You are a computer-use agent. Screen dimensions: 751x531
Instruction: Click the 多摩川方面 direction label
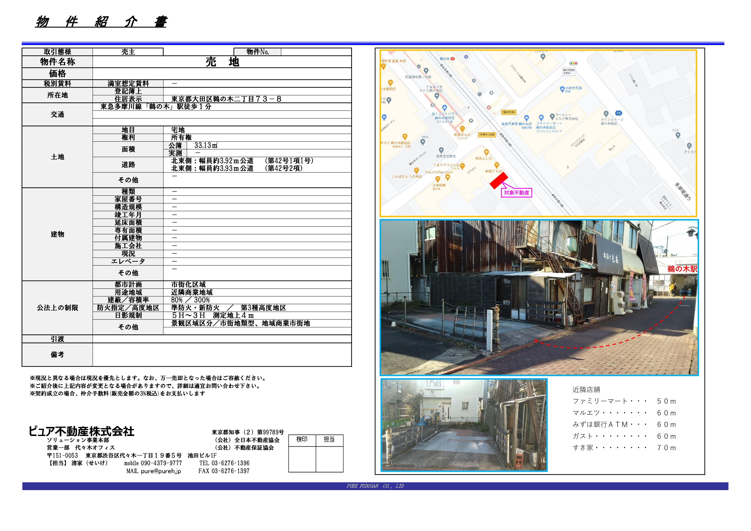pos(487,134)
